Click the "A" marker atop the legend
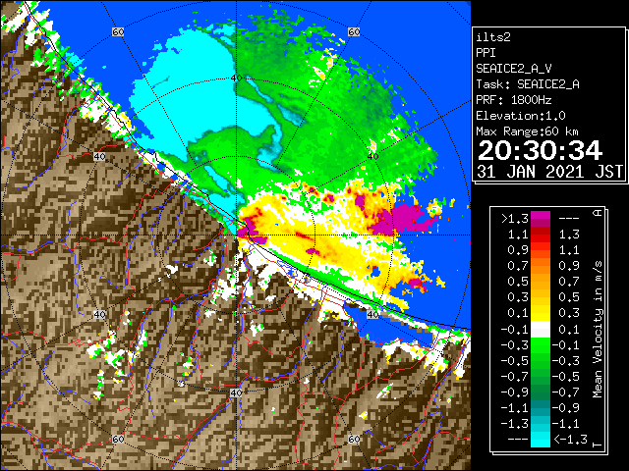This screenshot has width=629, height=471. pos(598,213)
